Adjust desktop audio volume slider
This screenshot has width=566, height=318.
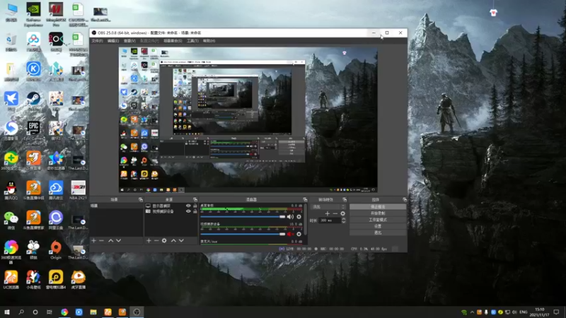tap(243, 217)
